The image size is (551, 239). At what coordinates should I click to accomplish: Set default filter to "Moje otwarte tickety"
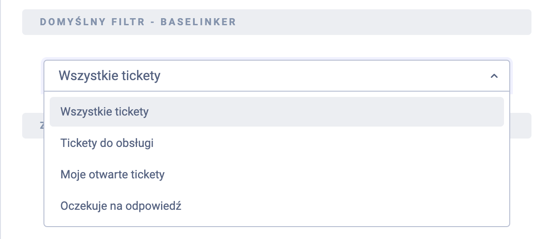(x=113, y=175)
